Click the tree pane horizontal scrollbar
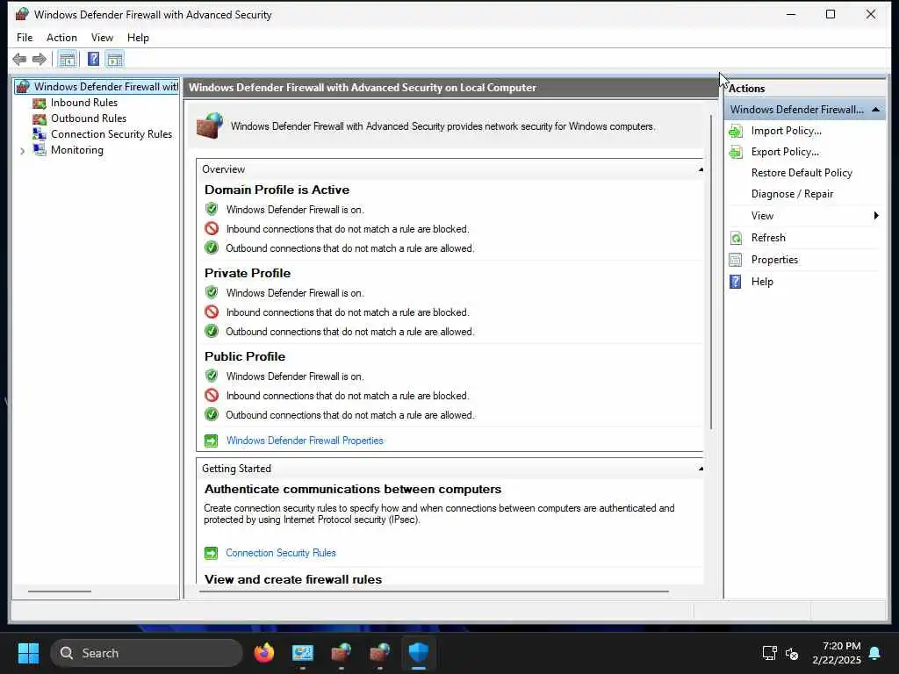The width and height of the screenshot is (899, 674). click(60, 591)
